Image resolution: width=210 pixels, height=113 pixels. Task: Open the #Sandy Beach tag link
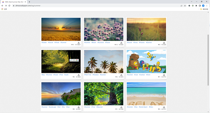click(x=143, y=107)
